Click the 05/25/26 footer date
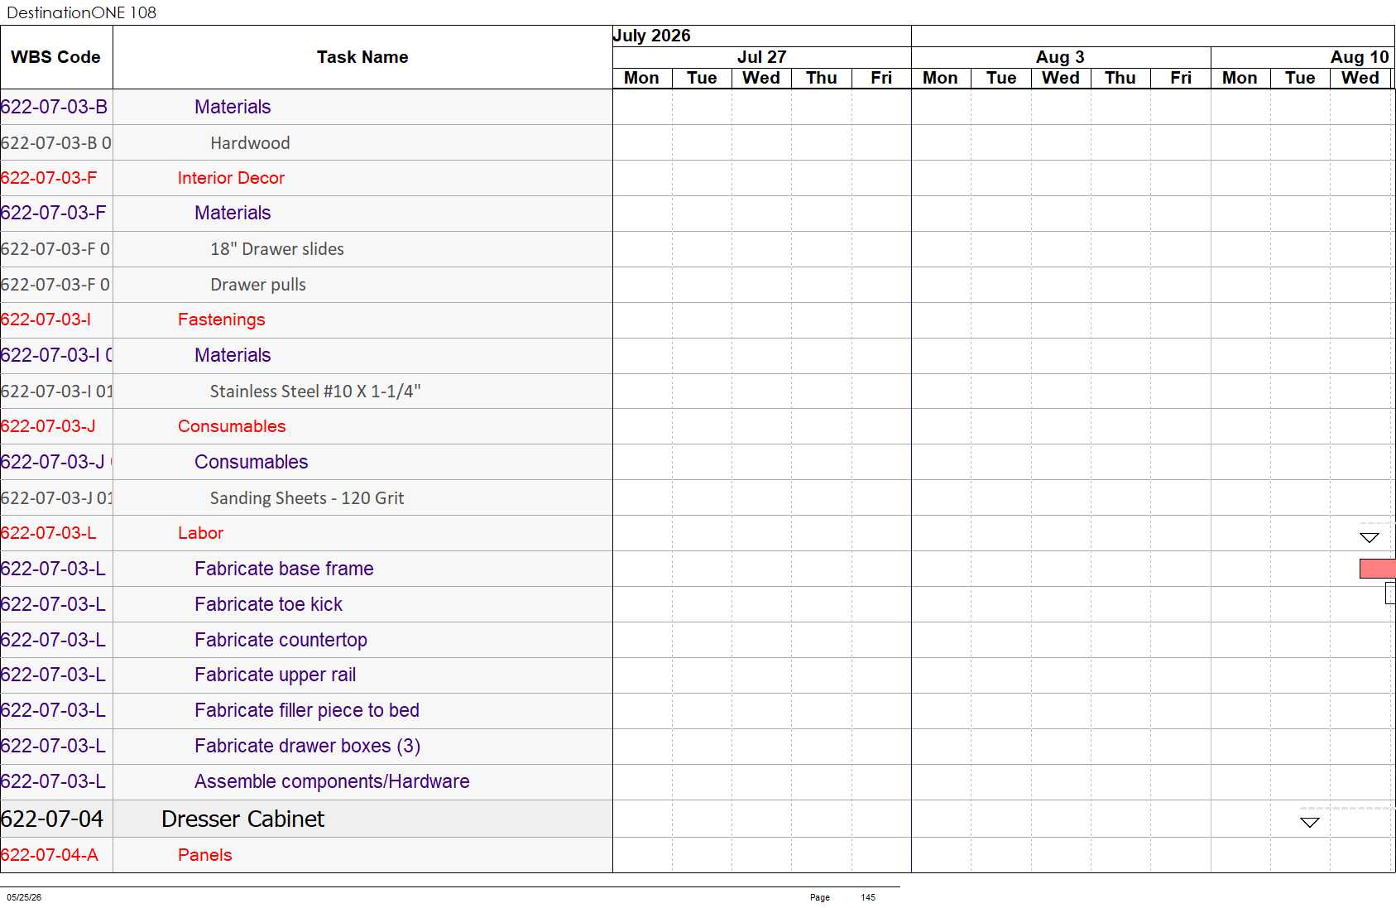 tap(24, 897)
